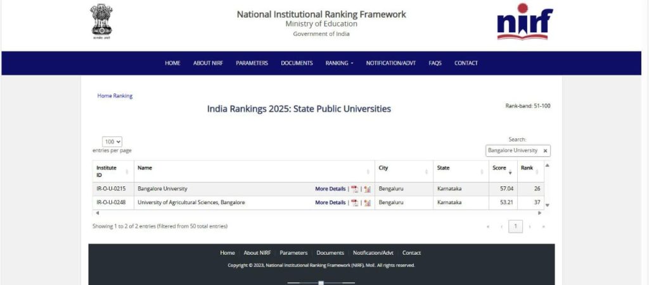Sort by the Name column header
649x285 pixels.
[254, 171]
